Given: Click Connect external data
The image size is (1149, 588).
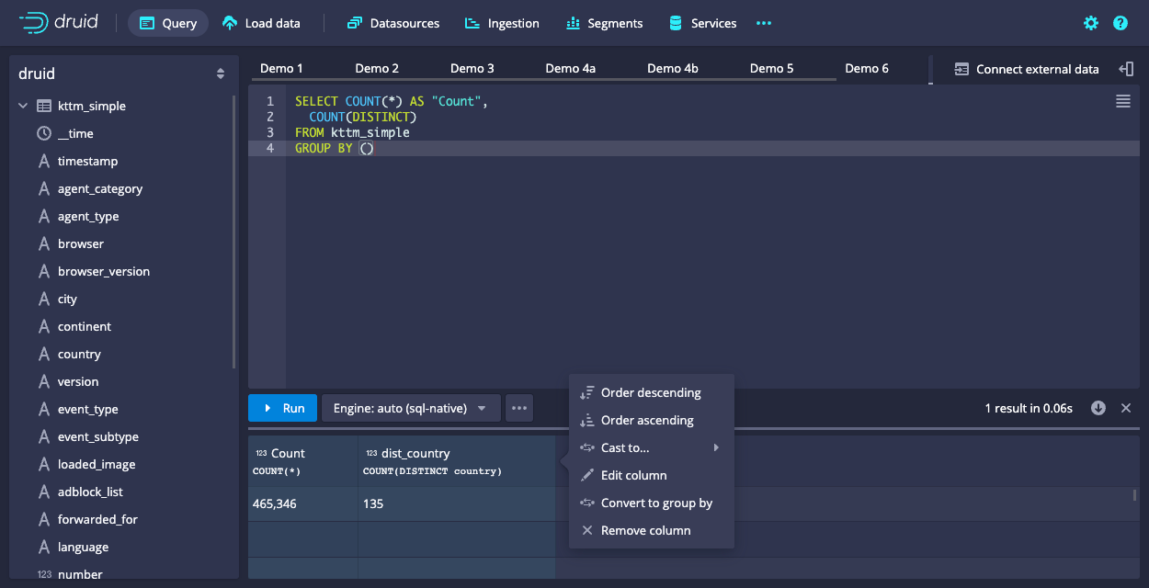Looking at the screenshot, I should (x=1027, y=69).
